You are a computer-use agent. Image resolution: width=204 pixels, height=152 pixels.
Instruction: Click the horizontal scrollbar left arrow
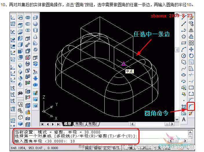(x=133, y=124)
